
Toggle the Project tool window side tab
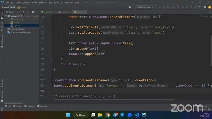coord(2,15)
